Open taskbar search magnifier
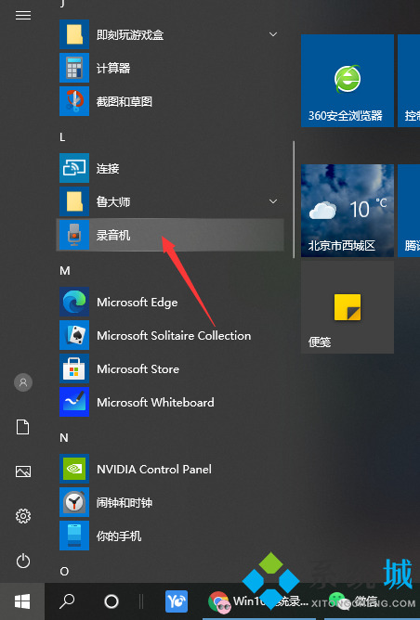Viewport: 420px width, 620px height. coord(67,601)
